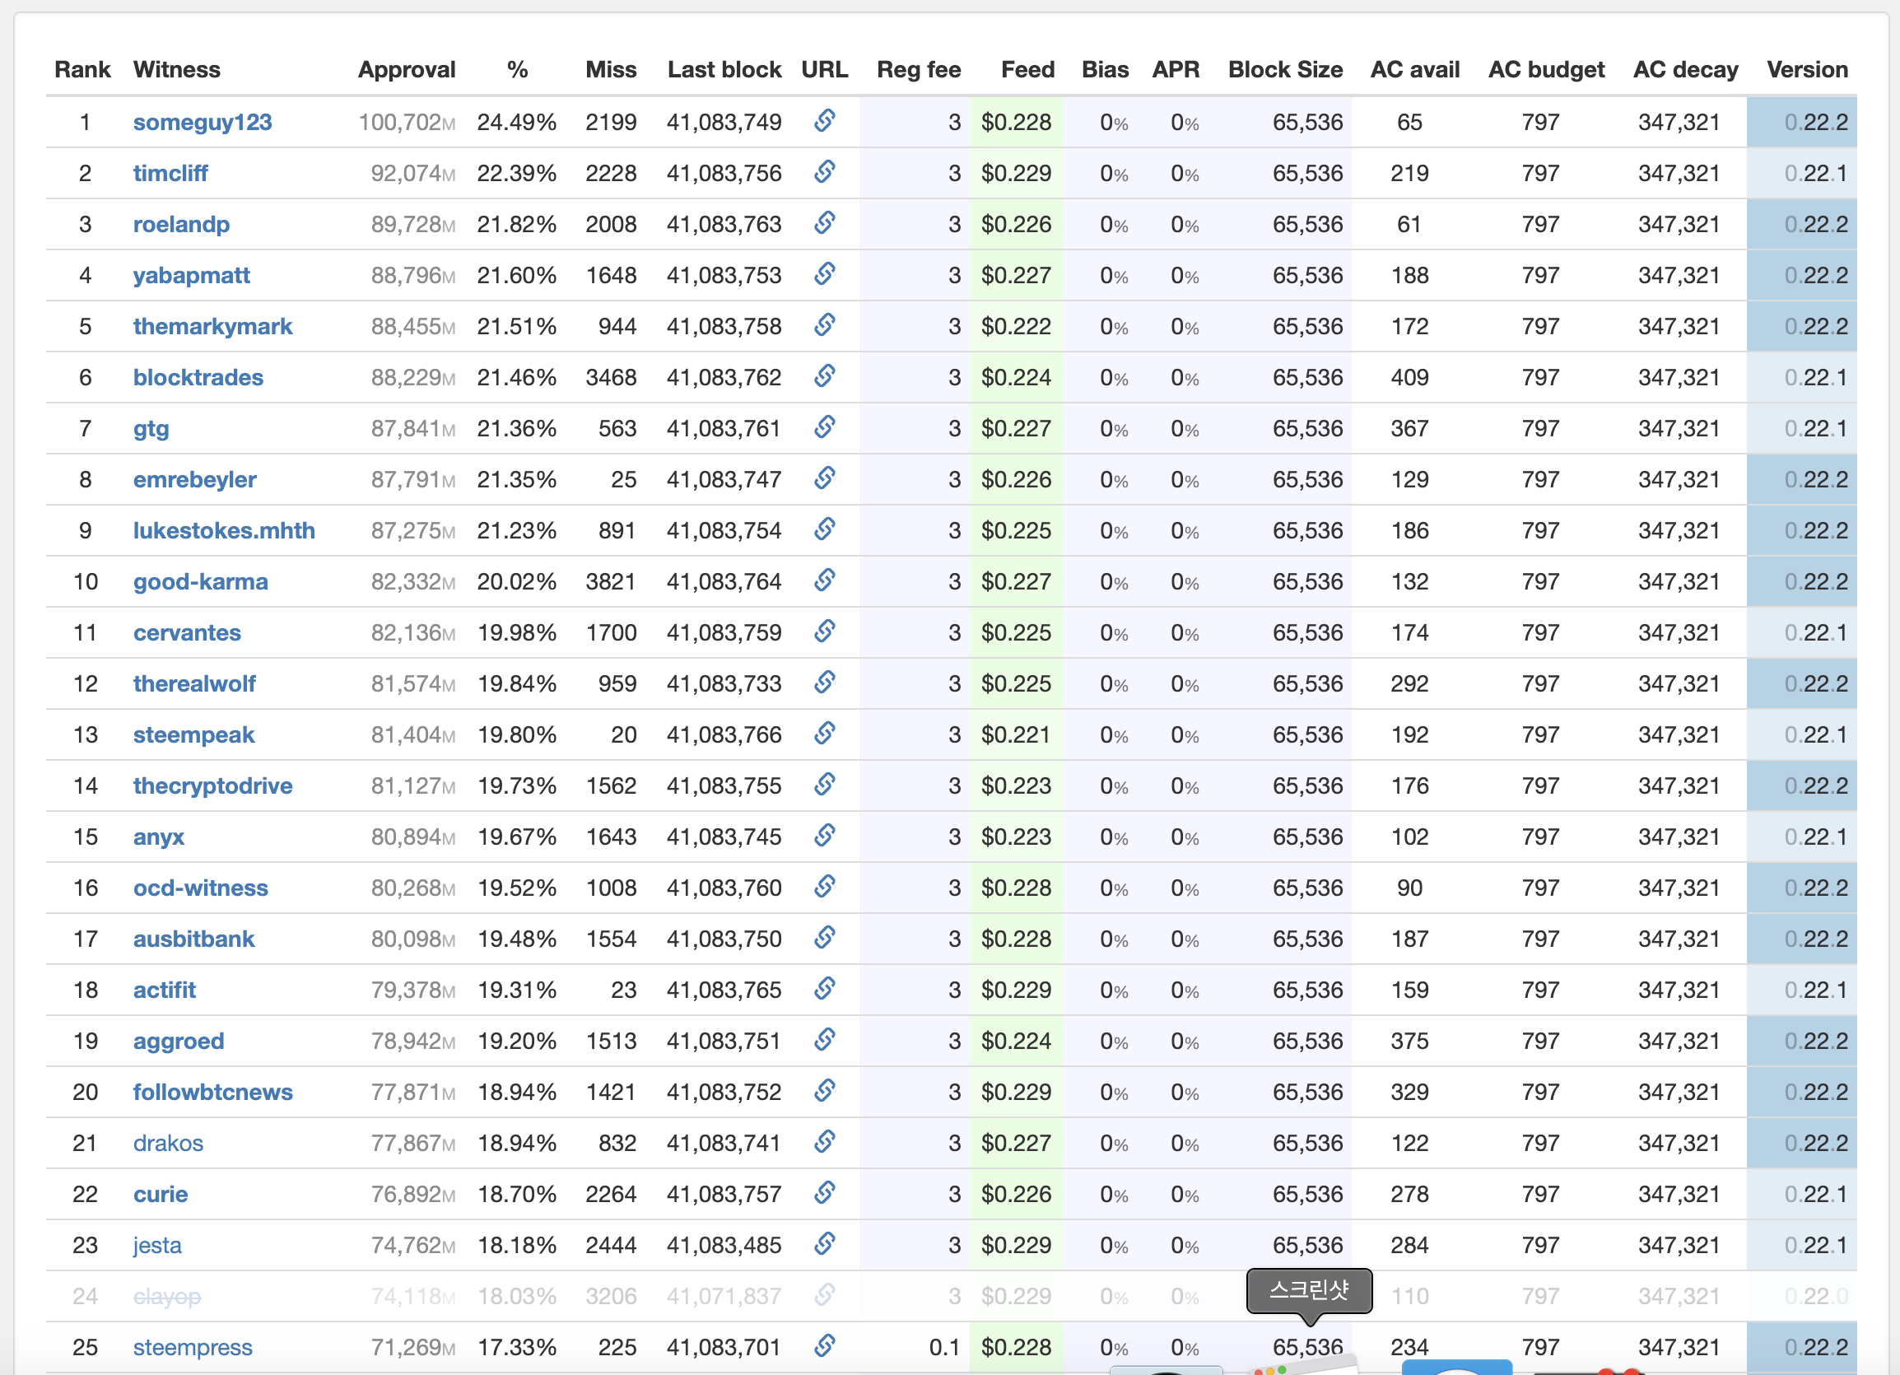Click the Rank column header
The width and height of the screenshot is (1900, 1375).
pos(83,69)
